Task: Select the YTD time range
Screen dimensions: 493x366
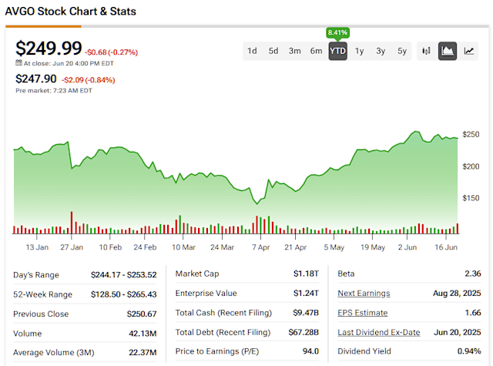Action: point(338,51)
